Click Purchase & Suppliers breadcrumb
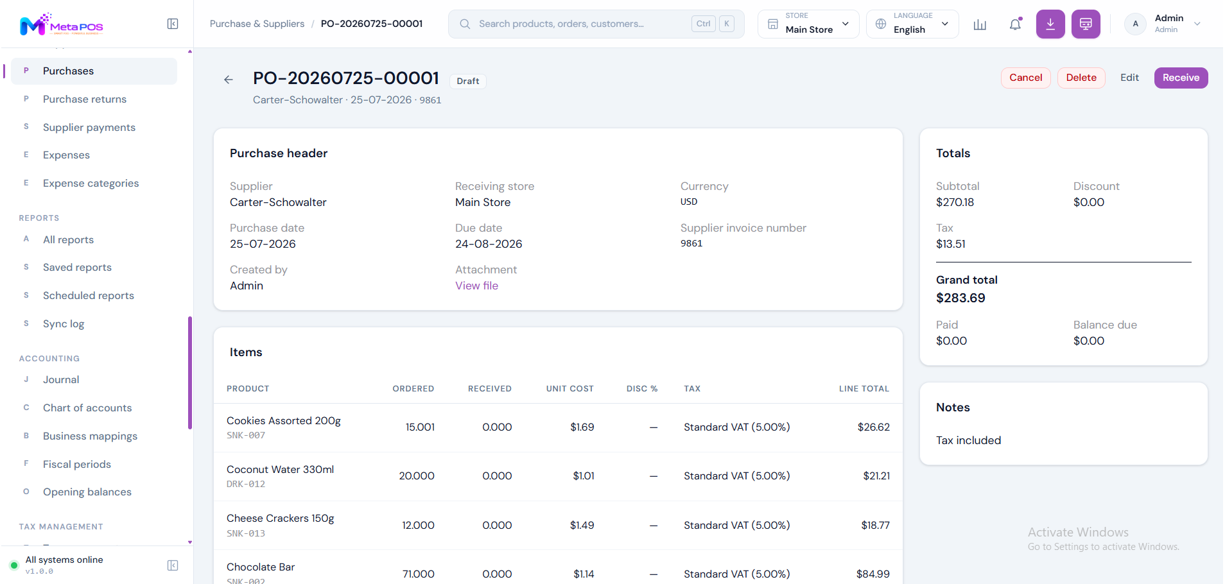 (x=257, y=24)
